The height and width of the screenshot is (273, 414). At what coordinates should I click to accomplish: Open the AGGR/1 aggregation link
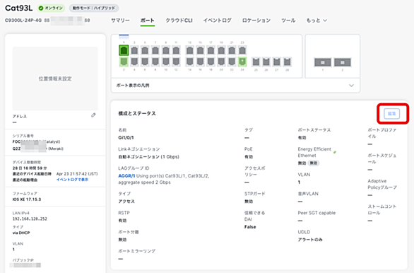click(x=126, y=175)
